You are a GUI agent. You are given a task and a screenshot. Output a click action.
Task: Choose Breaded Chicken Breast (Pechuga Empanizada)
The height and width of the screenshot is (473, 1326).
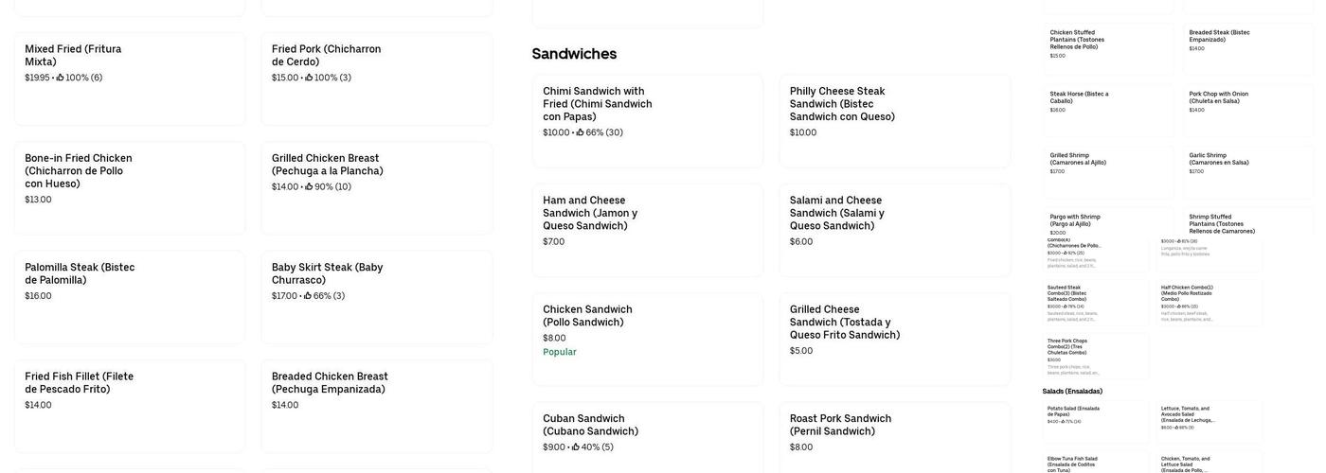pyautogui.click(x=377, y=405)
